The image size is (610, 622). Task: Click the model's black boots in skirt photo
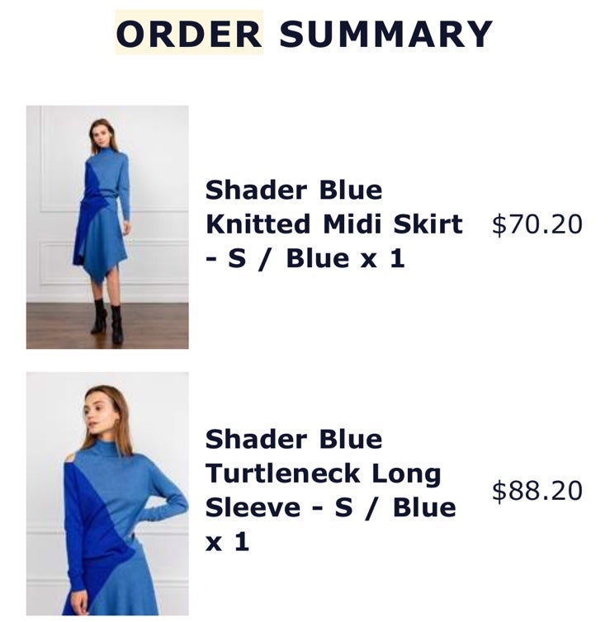(107, 321)
